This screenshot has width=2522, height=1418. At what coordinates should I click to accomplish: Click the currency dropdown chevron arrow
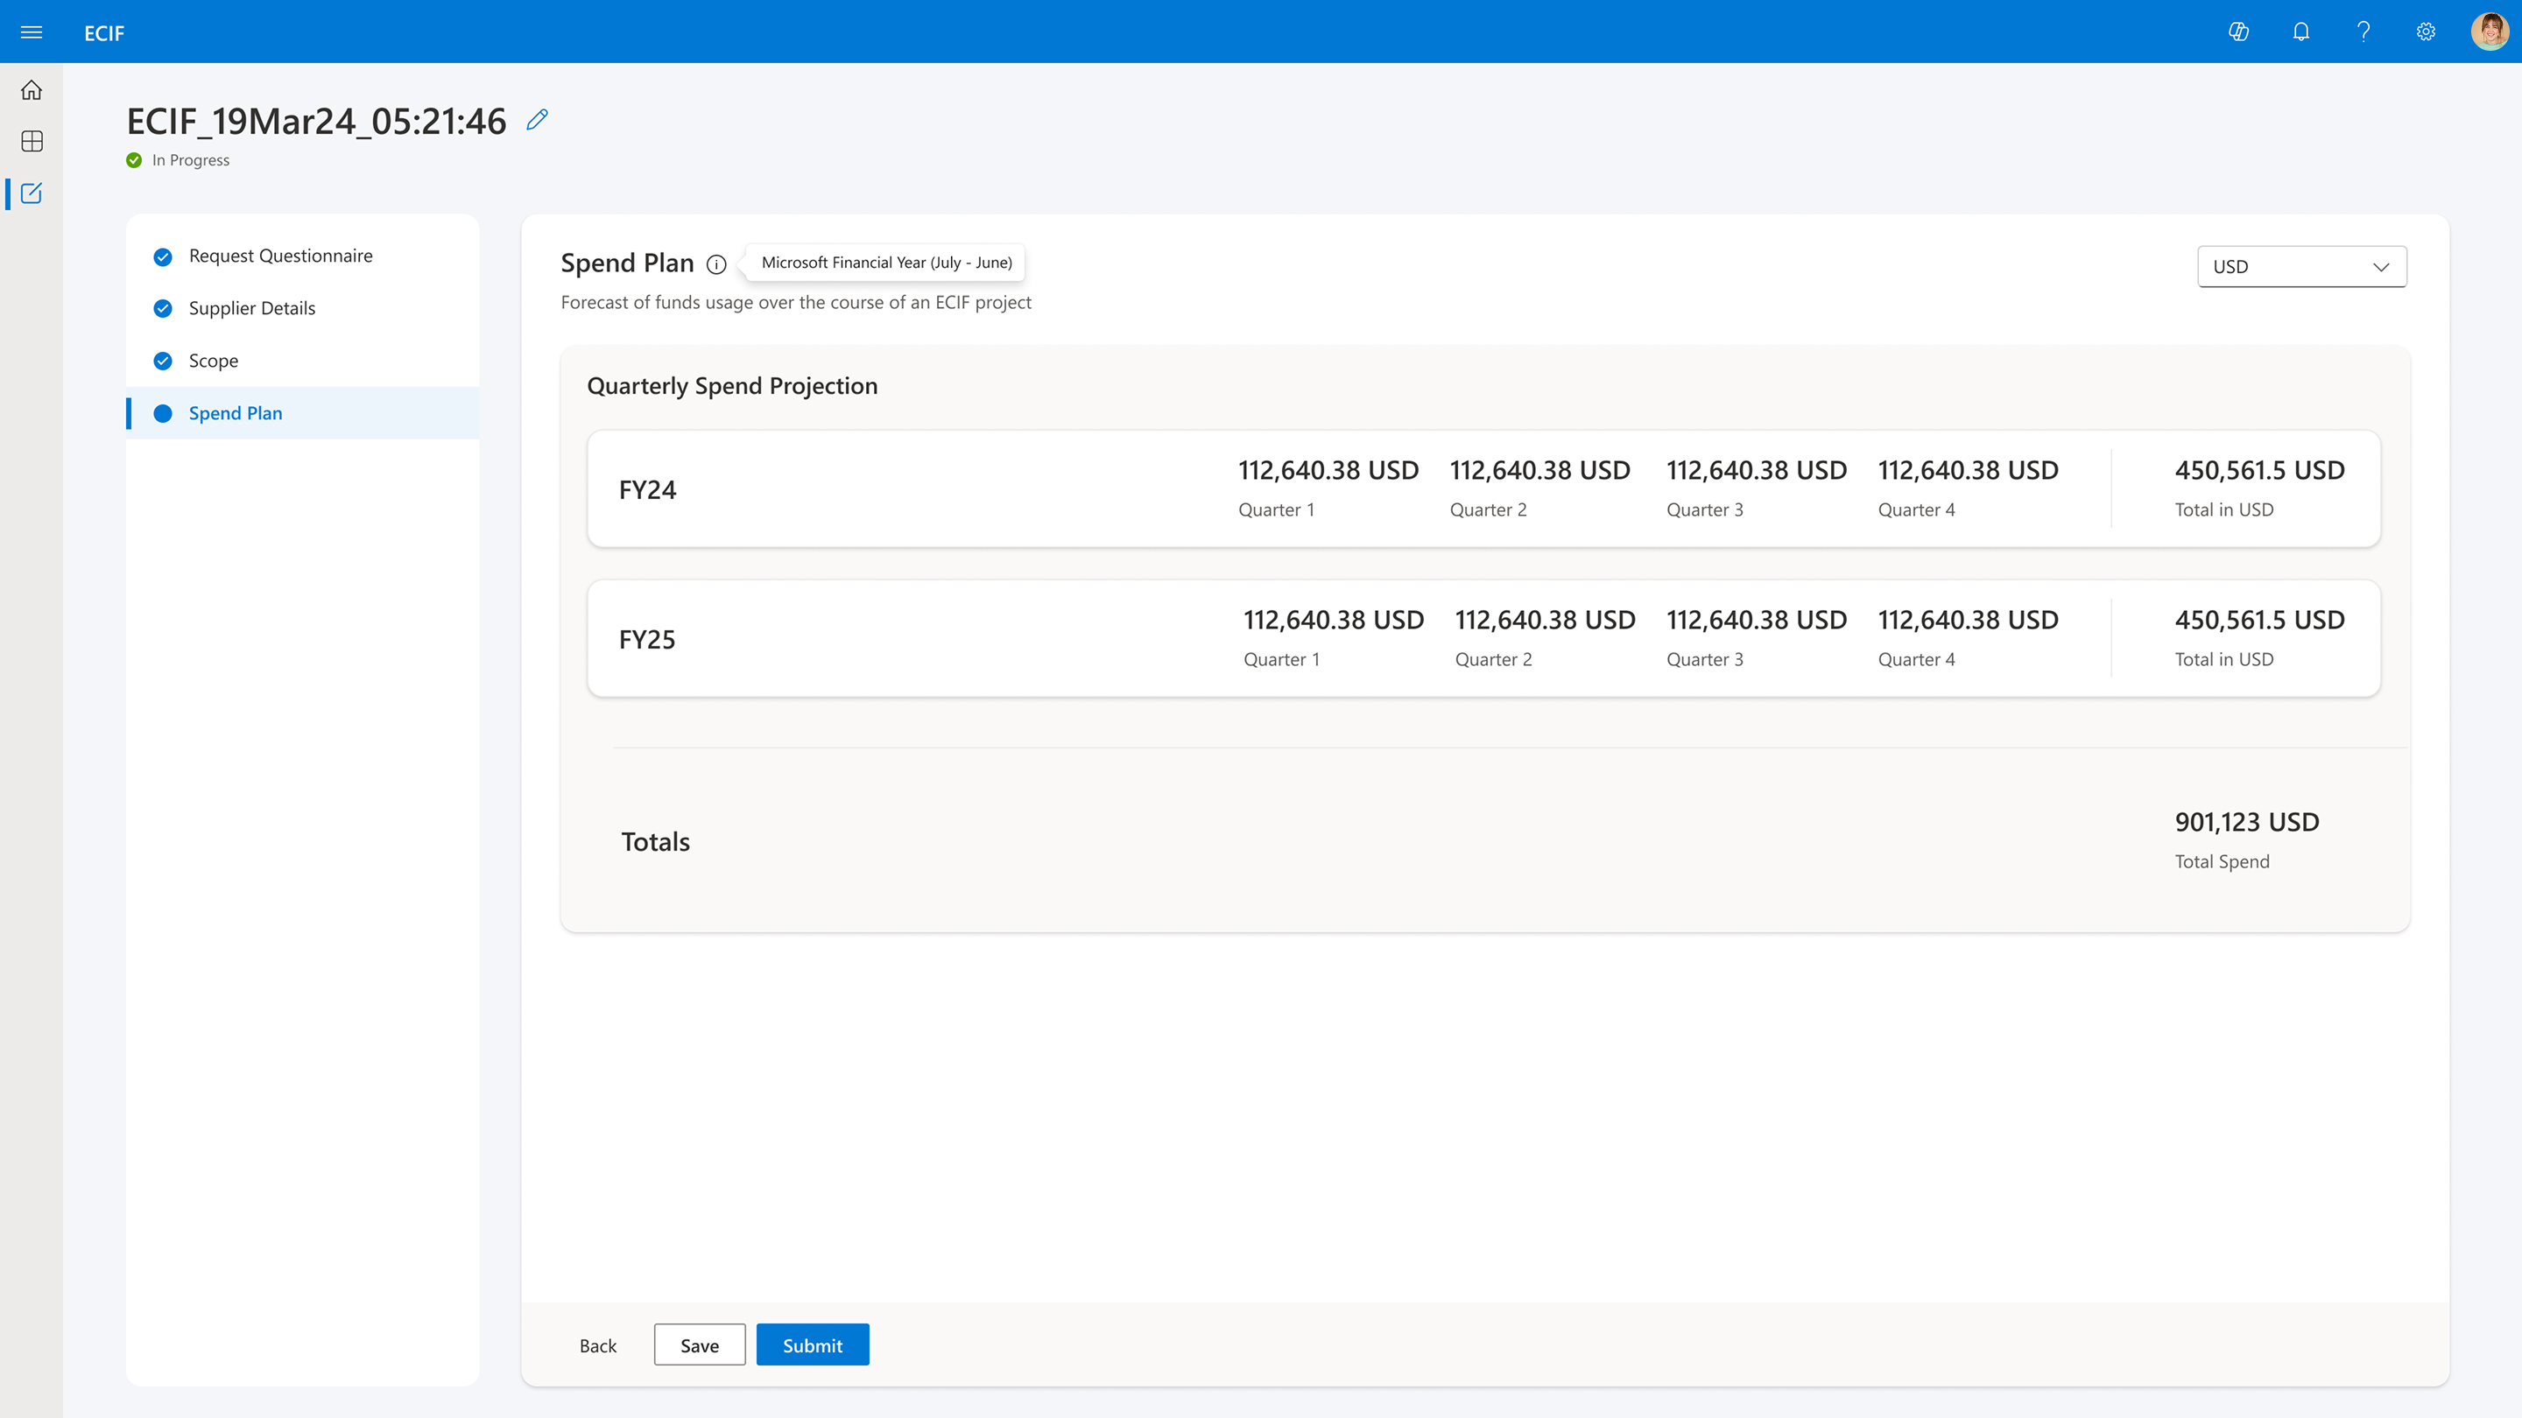(2381, 266)
